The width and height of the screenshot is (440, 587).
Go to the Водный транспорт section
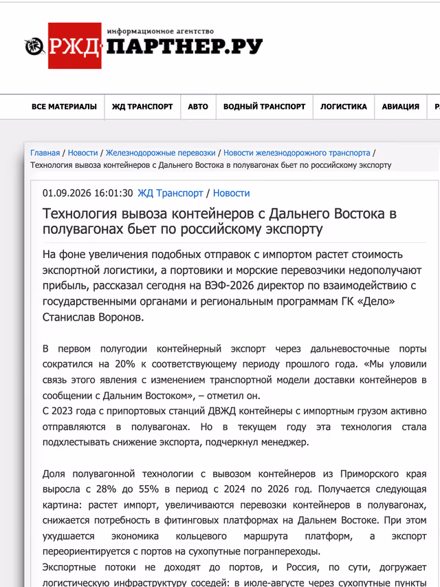tap(264, 107)
